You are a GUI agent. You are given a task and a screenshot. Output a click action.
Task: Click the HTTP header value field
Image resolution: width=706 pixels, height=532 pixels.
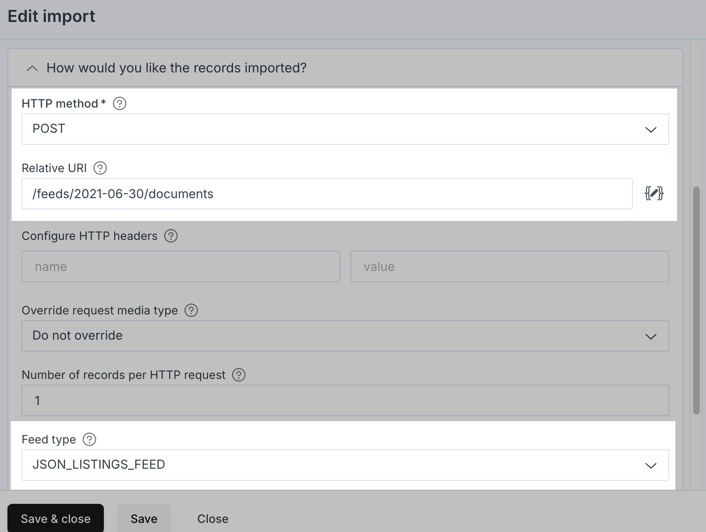[x=509, y=266]
